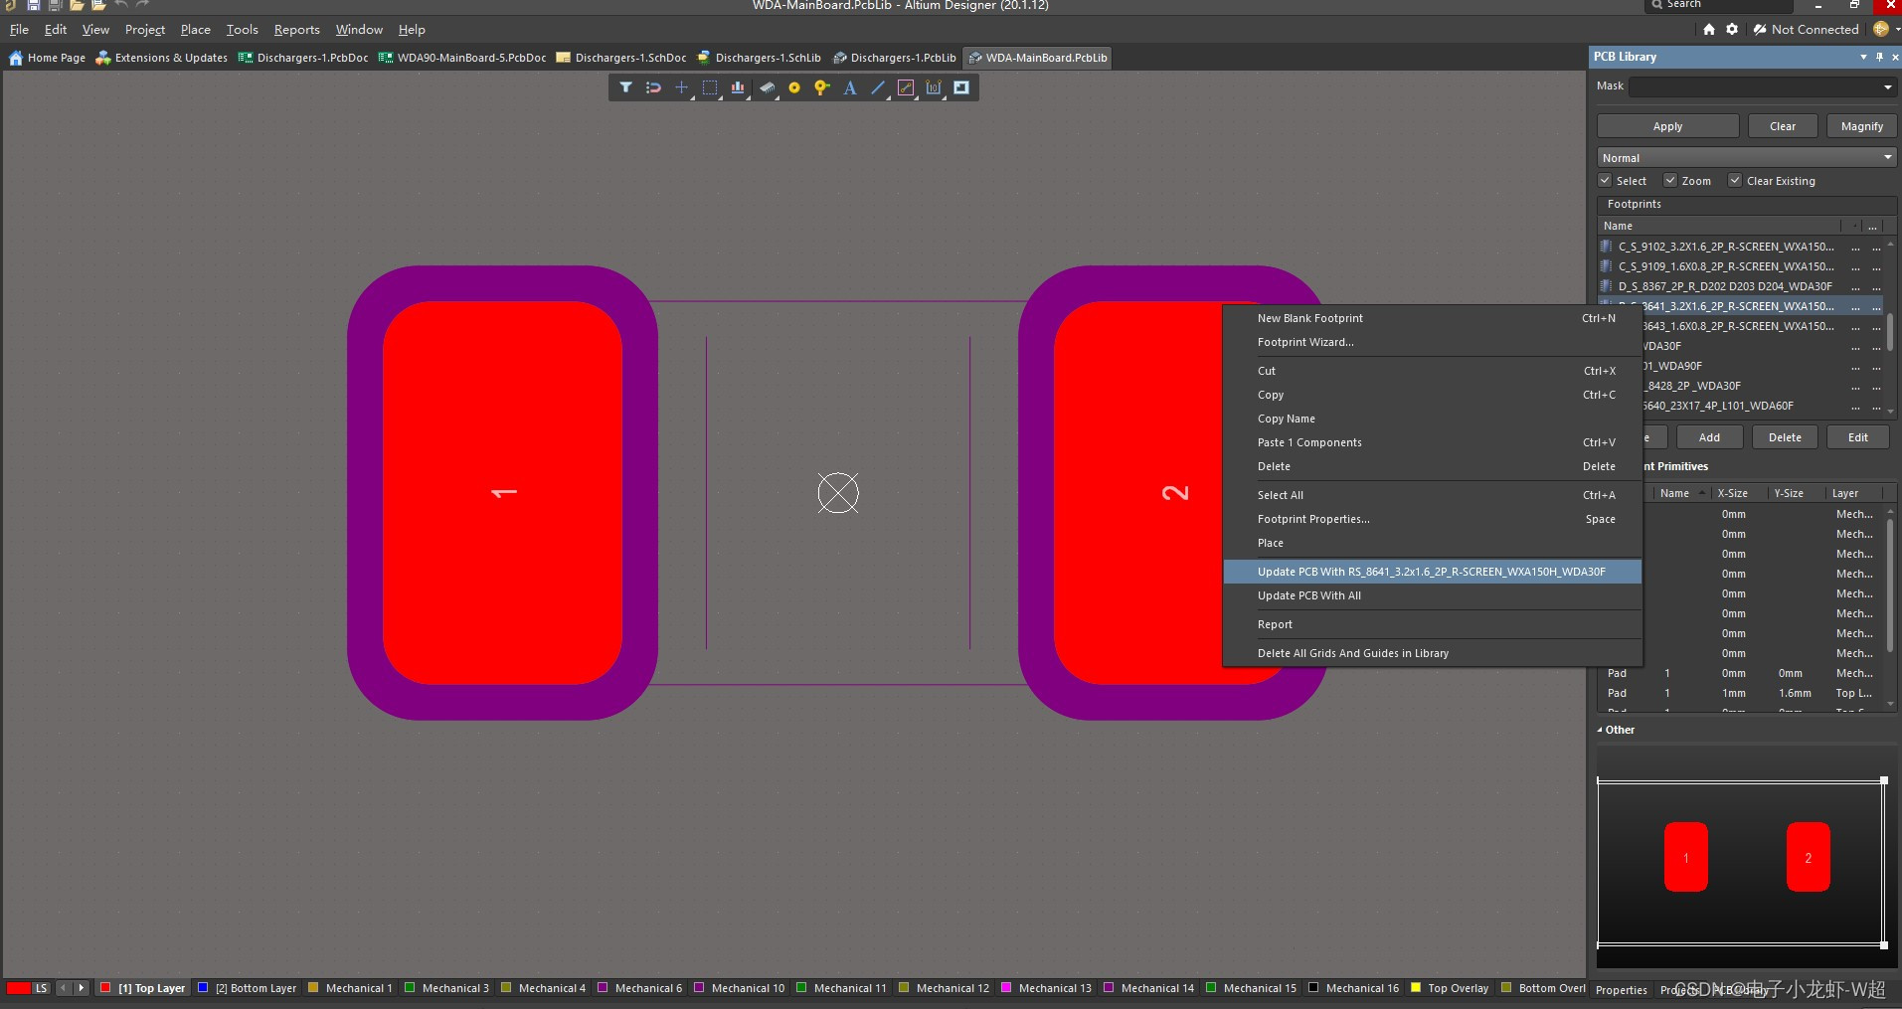
Task: Select the place dimension tool
Action: 934,87
